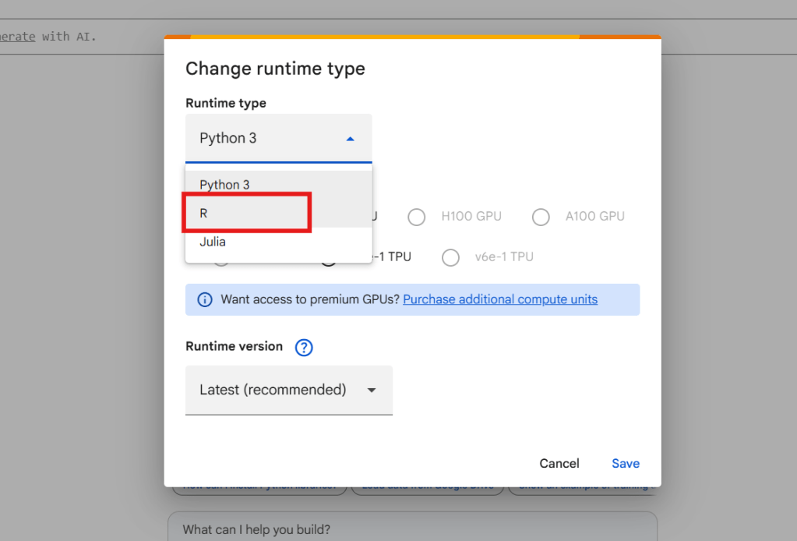The image size is (797, 541).
Task: Click the install Python libraries suggestion chip
Action: click(257, 489)
